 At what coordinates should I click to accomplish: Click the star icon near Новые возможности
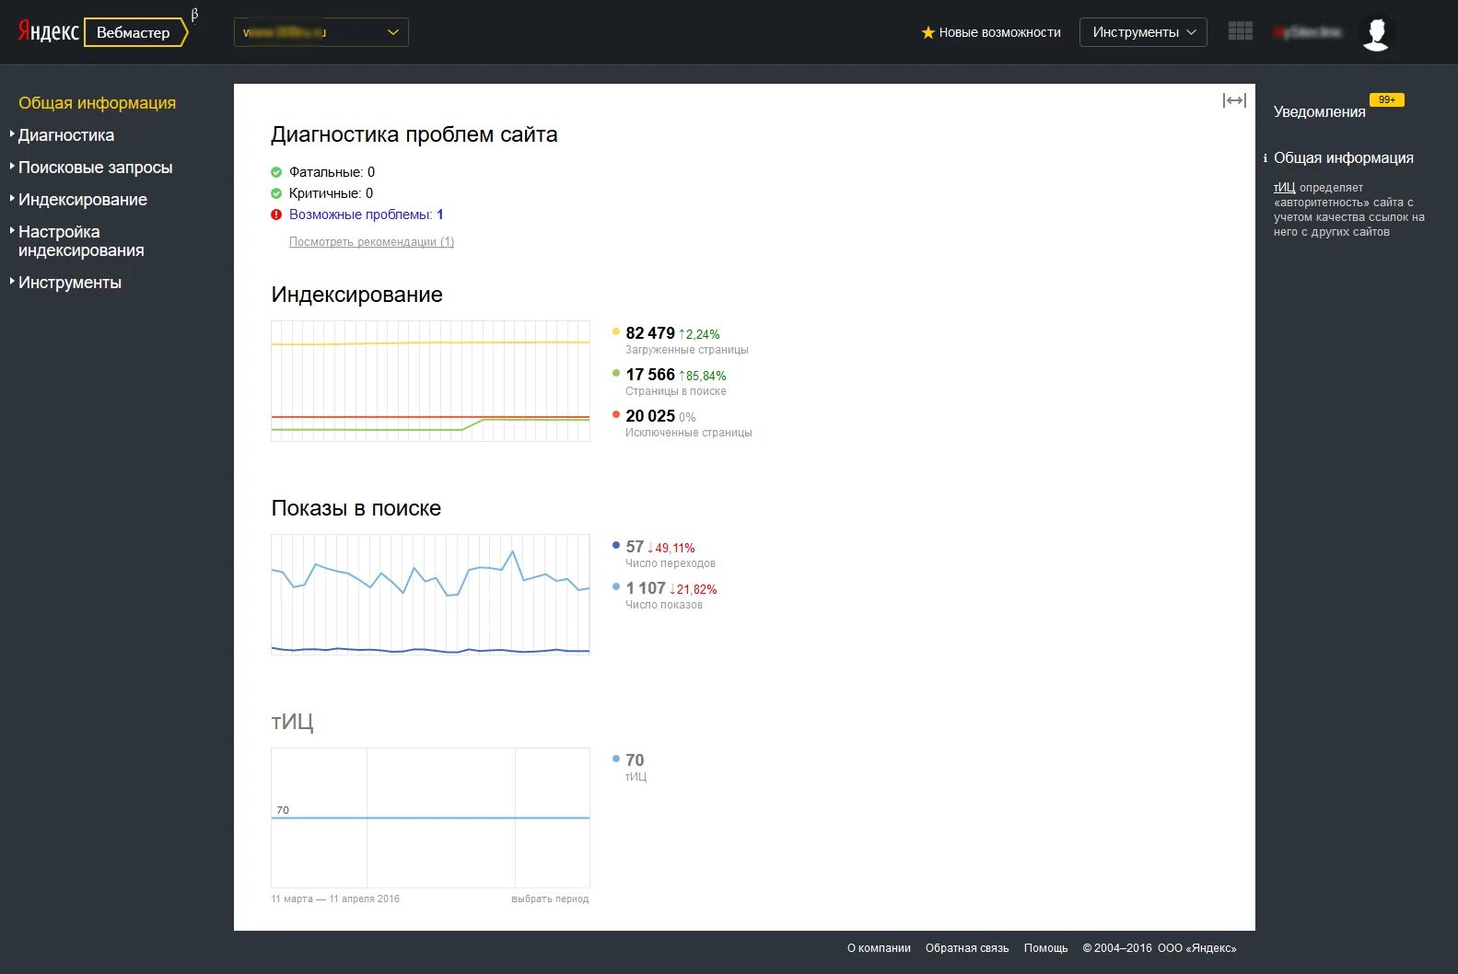click(927, 32)
